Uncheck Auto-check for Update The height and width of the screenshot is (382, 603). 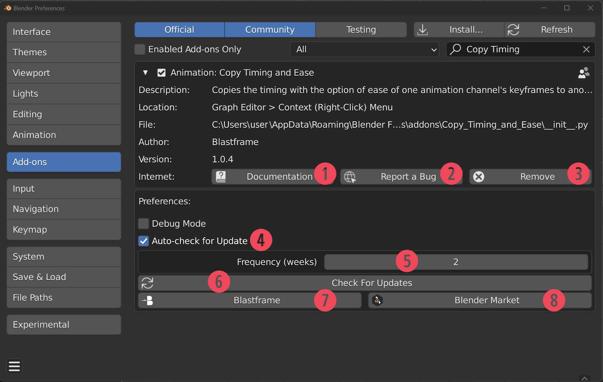tap(144, 241)
